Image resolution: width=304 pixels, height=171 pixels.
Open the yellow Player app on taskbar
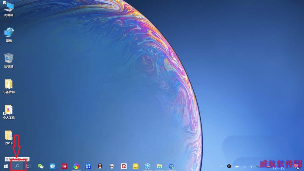136,166
